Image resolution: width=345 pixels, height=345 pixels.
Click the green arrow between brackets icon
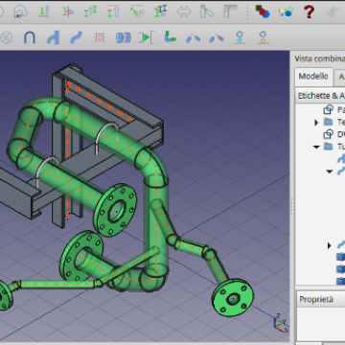click(146, 37)
